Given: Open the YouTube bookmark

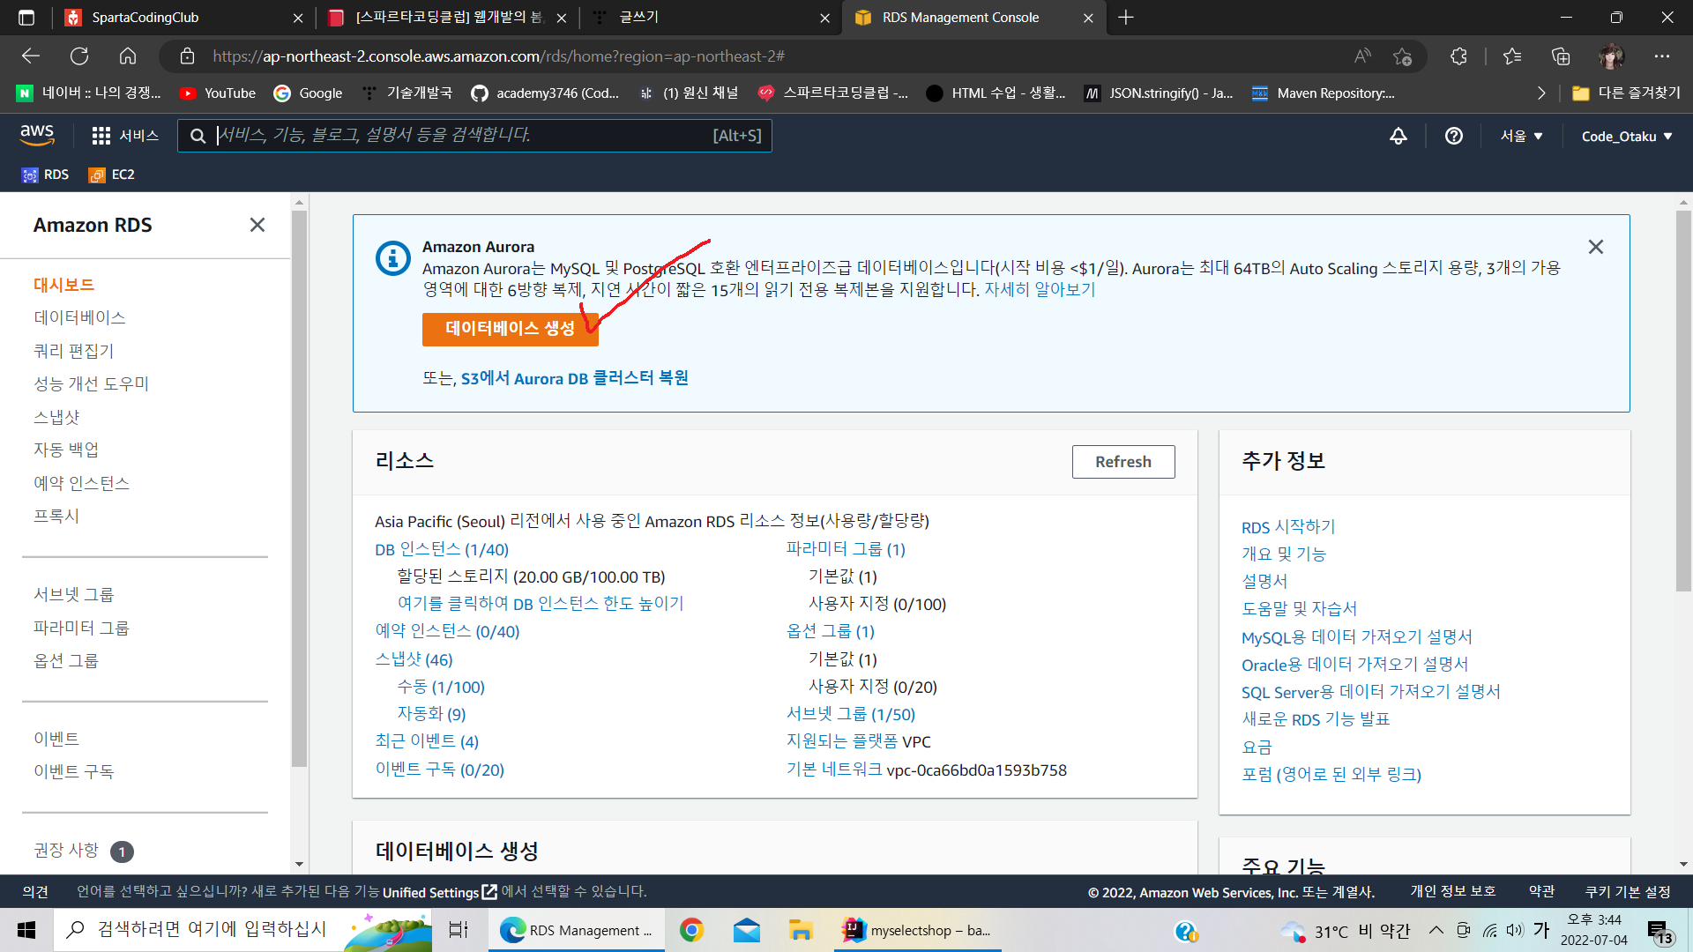Looking at the screenshot, I should coord(217,93).
